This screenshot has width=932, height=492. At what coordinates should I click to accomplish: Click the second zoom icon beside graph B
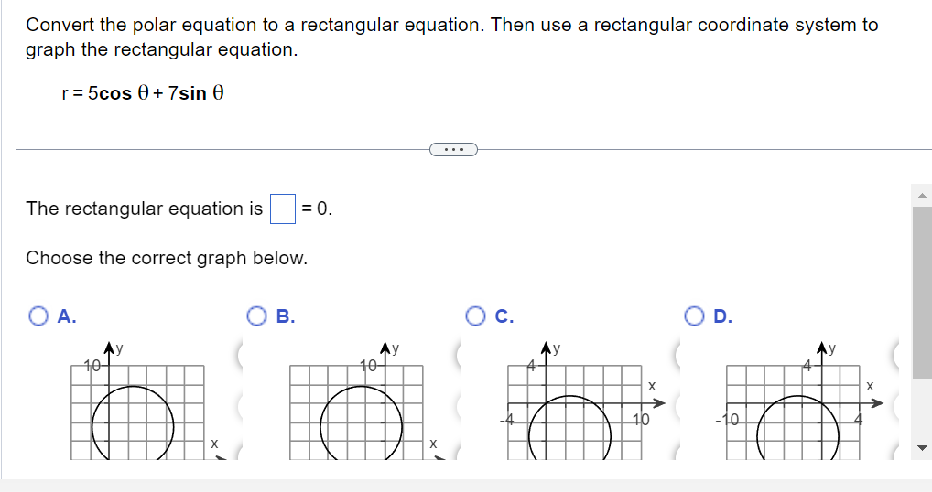(459, 407)
